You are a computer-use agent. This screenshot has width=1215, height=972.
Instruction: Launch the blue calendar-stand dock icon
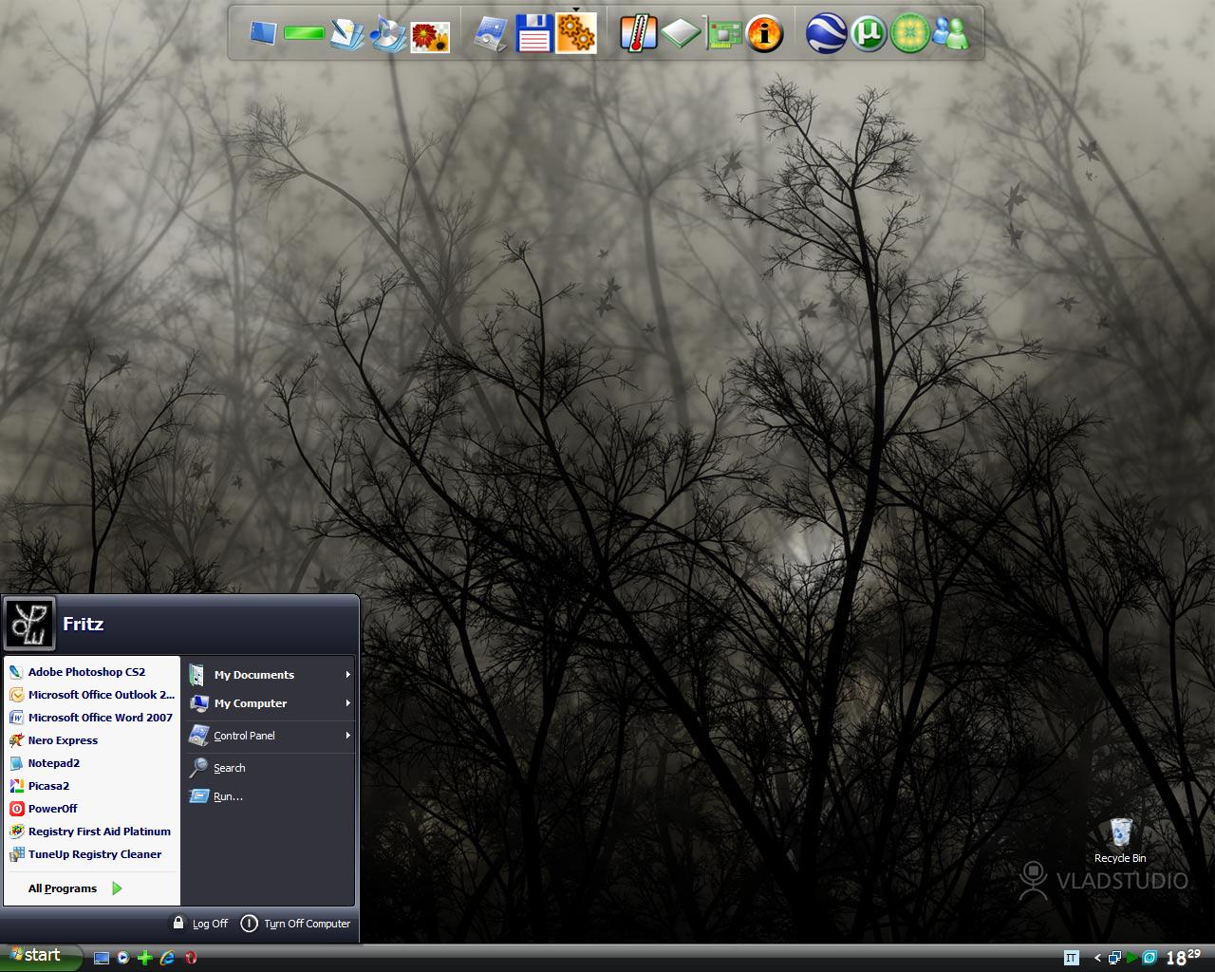coord(491,33)
